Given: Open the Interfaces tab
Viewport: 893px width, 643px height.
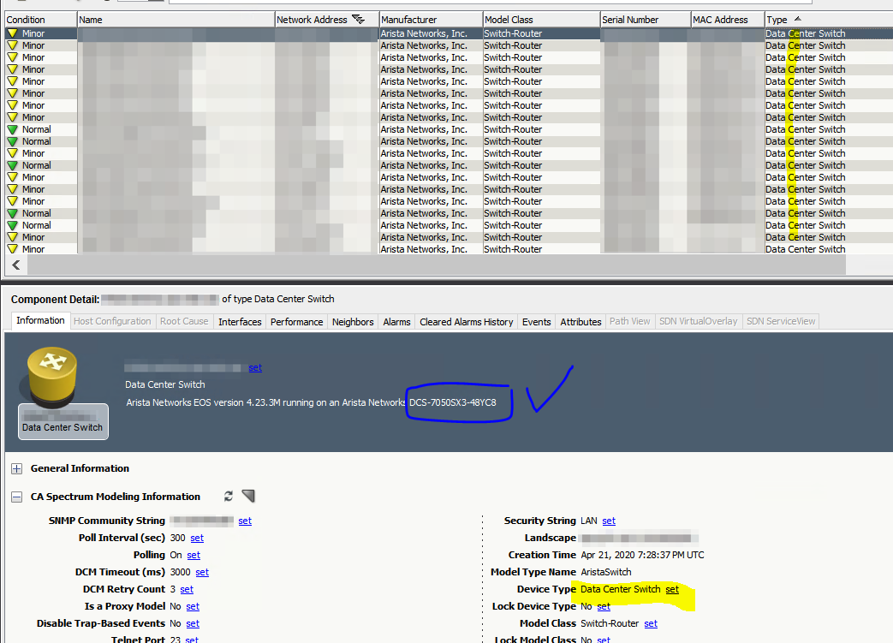Looking at the screenshot, I should pyautogui.click(x=240, y=322).
